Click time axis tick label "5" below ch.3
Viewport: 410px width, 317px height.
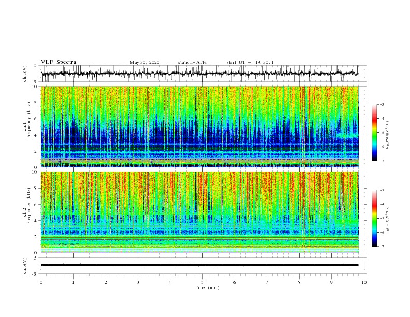pos(202,282)
